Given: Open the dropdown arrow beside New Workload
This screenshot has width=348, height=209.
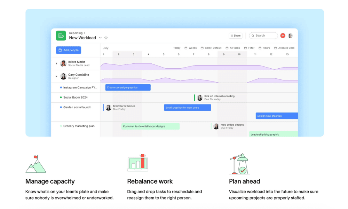Looking at the screenshot, I should 100,38.
